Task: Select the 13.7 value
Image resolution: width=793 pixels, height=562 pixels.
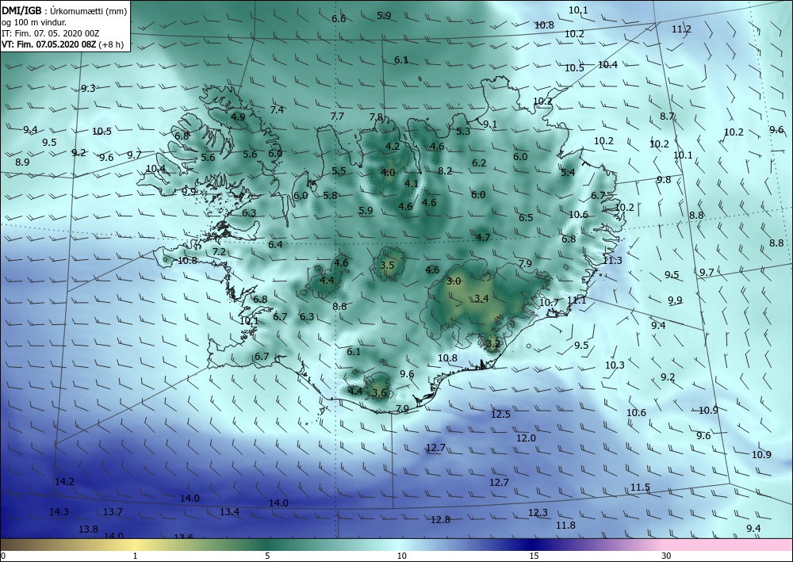Action: 113,512
